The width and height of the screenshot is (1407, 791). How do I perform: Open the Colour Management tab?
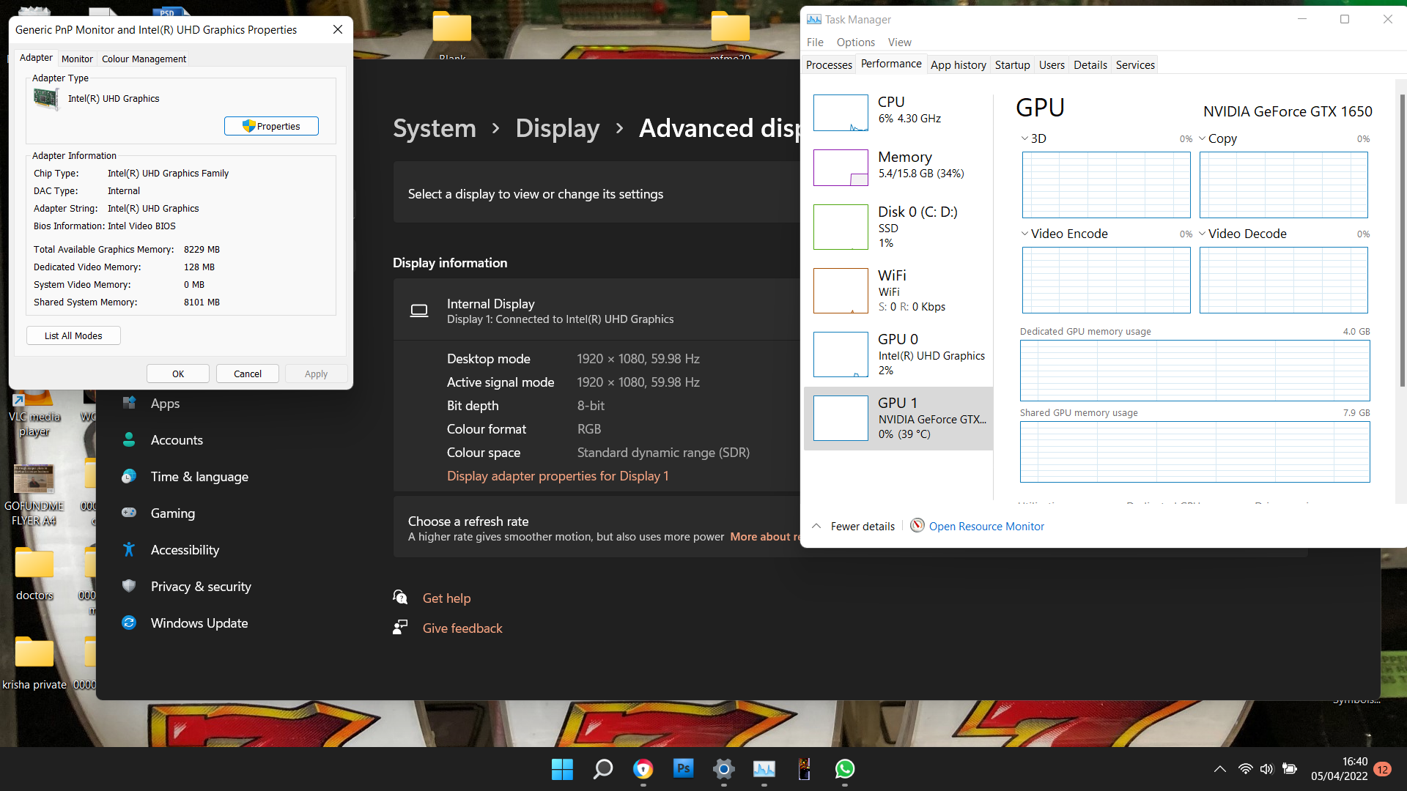tap(144, 59)
